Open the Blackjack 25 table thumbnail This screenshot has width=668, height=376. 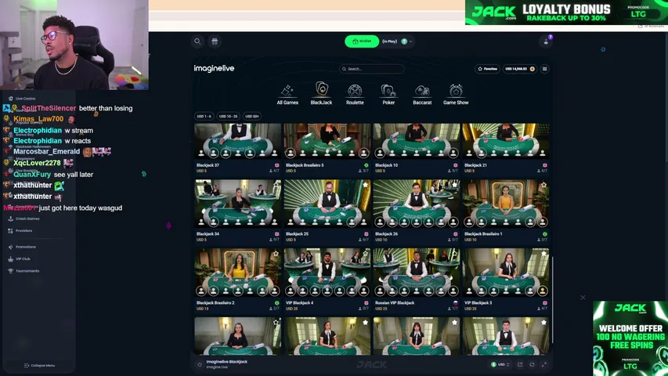click(327, 204)
